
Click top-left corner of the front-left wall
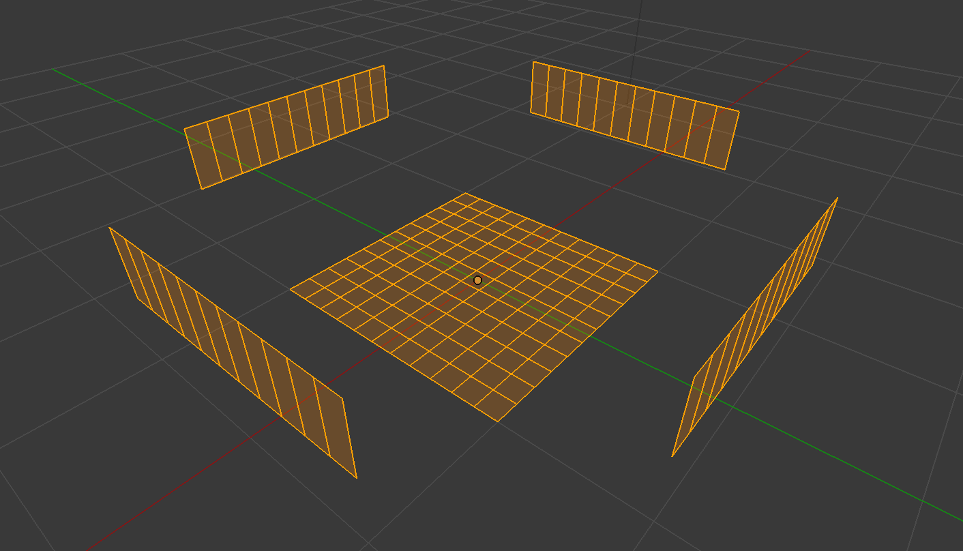(110, 228)
